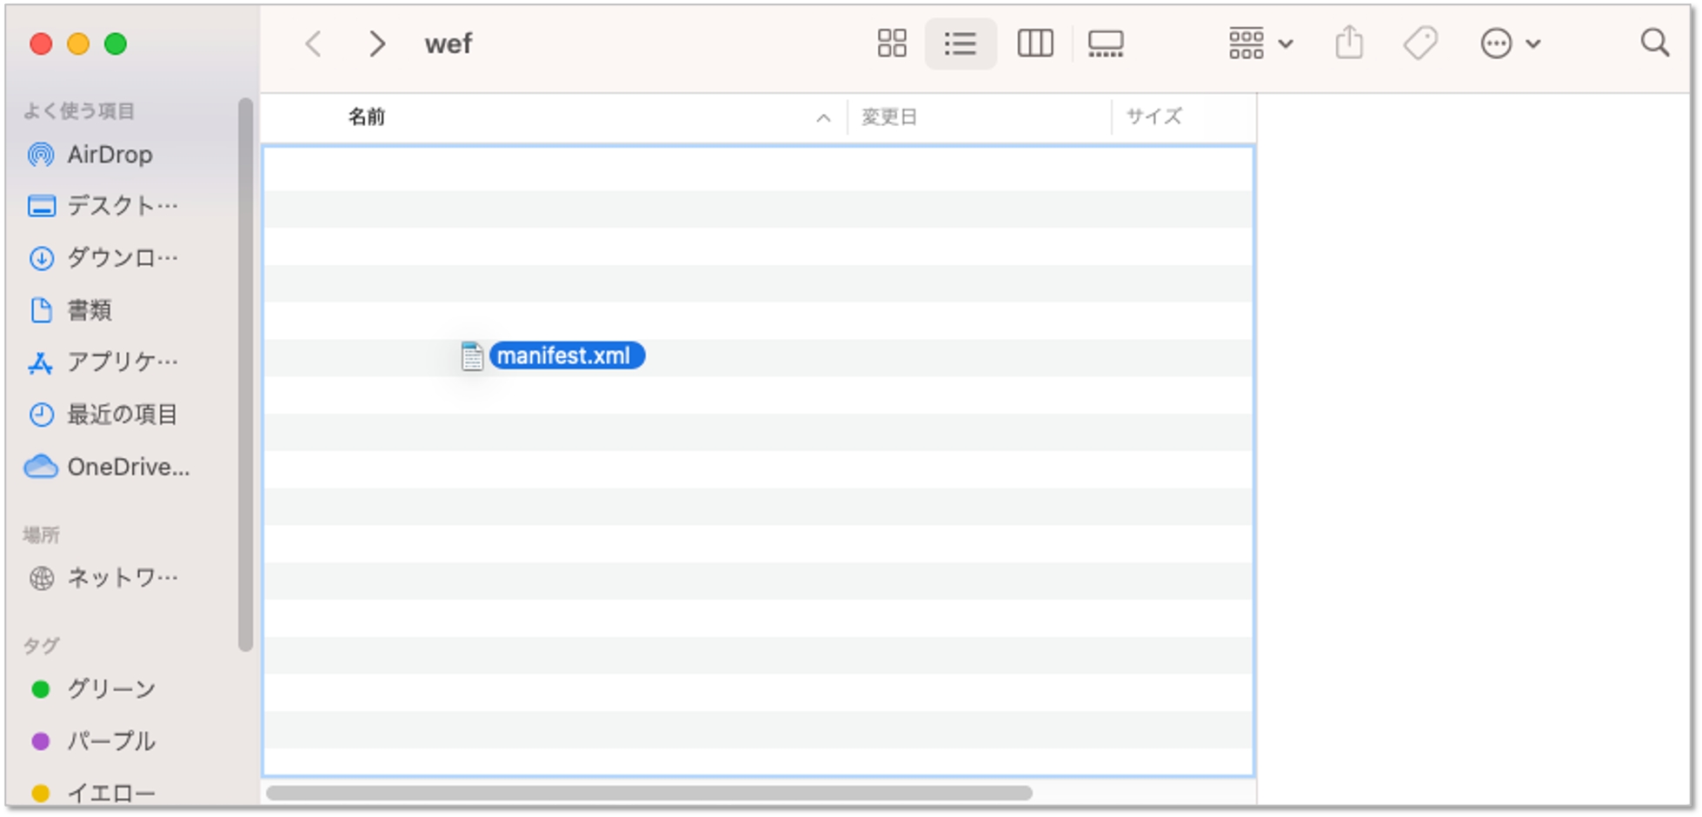Toggle sort order on 名前 column arrow
Image resolution: width=1702 pixels, height=817 pixels.
click(822, 118)
